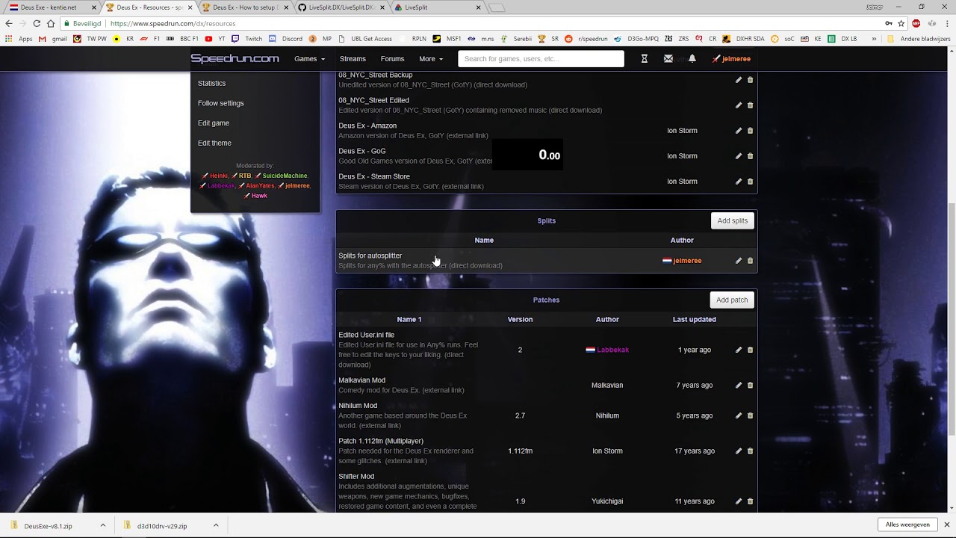The width and height of the screenshot is (956, 538).
Task: Click the hourglass pending-runs icon
Action: (x=645, y=59)
